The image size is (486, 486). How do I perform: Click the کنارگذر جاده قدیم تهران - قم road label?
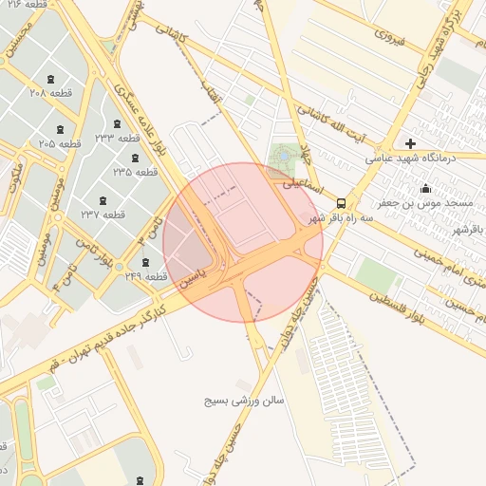point(108,339)
